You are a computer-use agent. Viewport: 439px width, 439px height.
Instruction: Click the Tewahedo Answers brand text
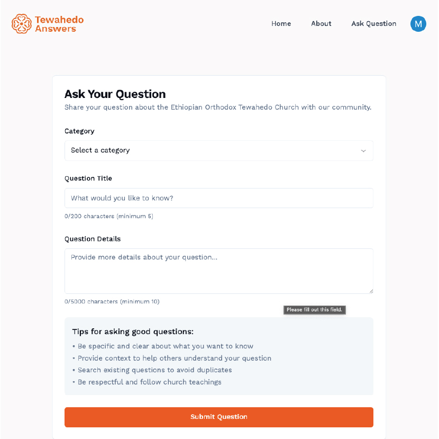click(59, 24)
